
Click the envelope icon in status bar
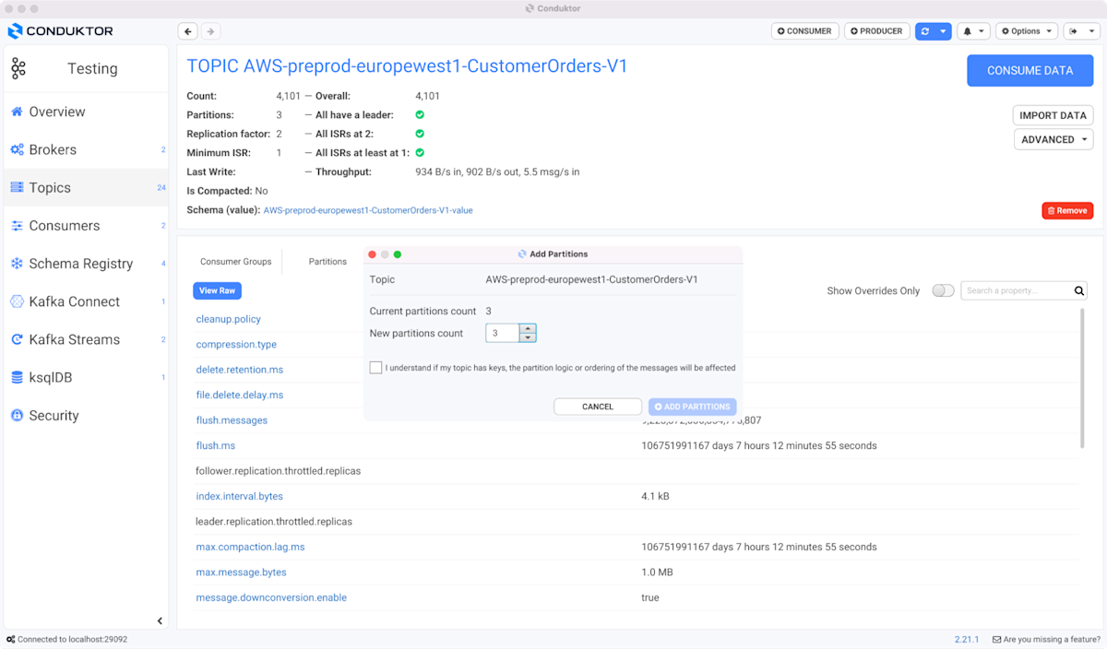996,639
